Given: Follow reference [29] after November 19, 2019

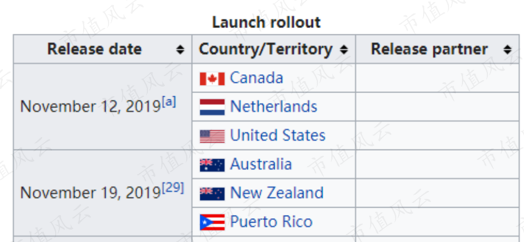Looking at the screenshot, I should point(173,188).
